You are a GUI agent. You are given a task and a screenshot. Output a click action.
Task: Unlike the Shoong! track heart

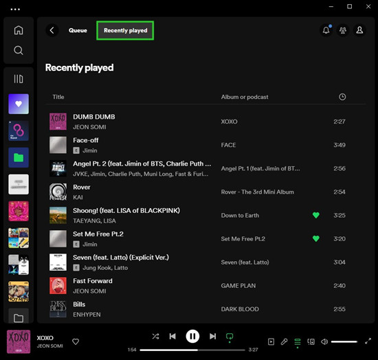click(x=316, y=215)
